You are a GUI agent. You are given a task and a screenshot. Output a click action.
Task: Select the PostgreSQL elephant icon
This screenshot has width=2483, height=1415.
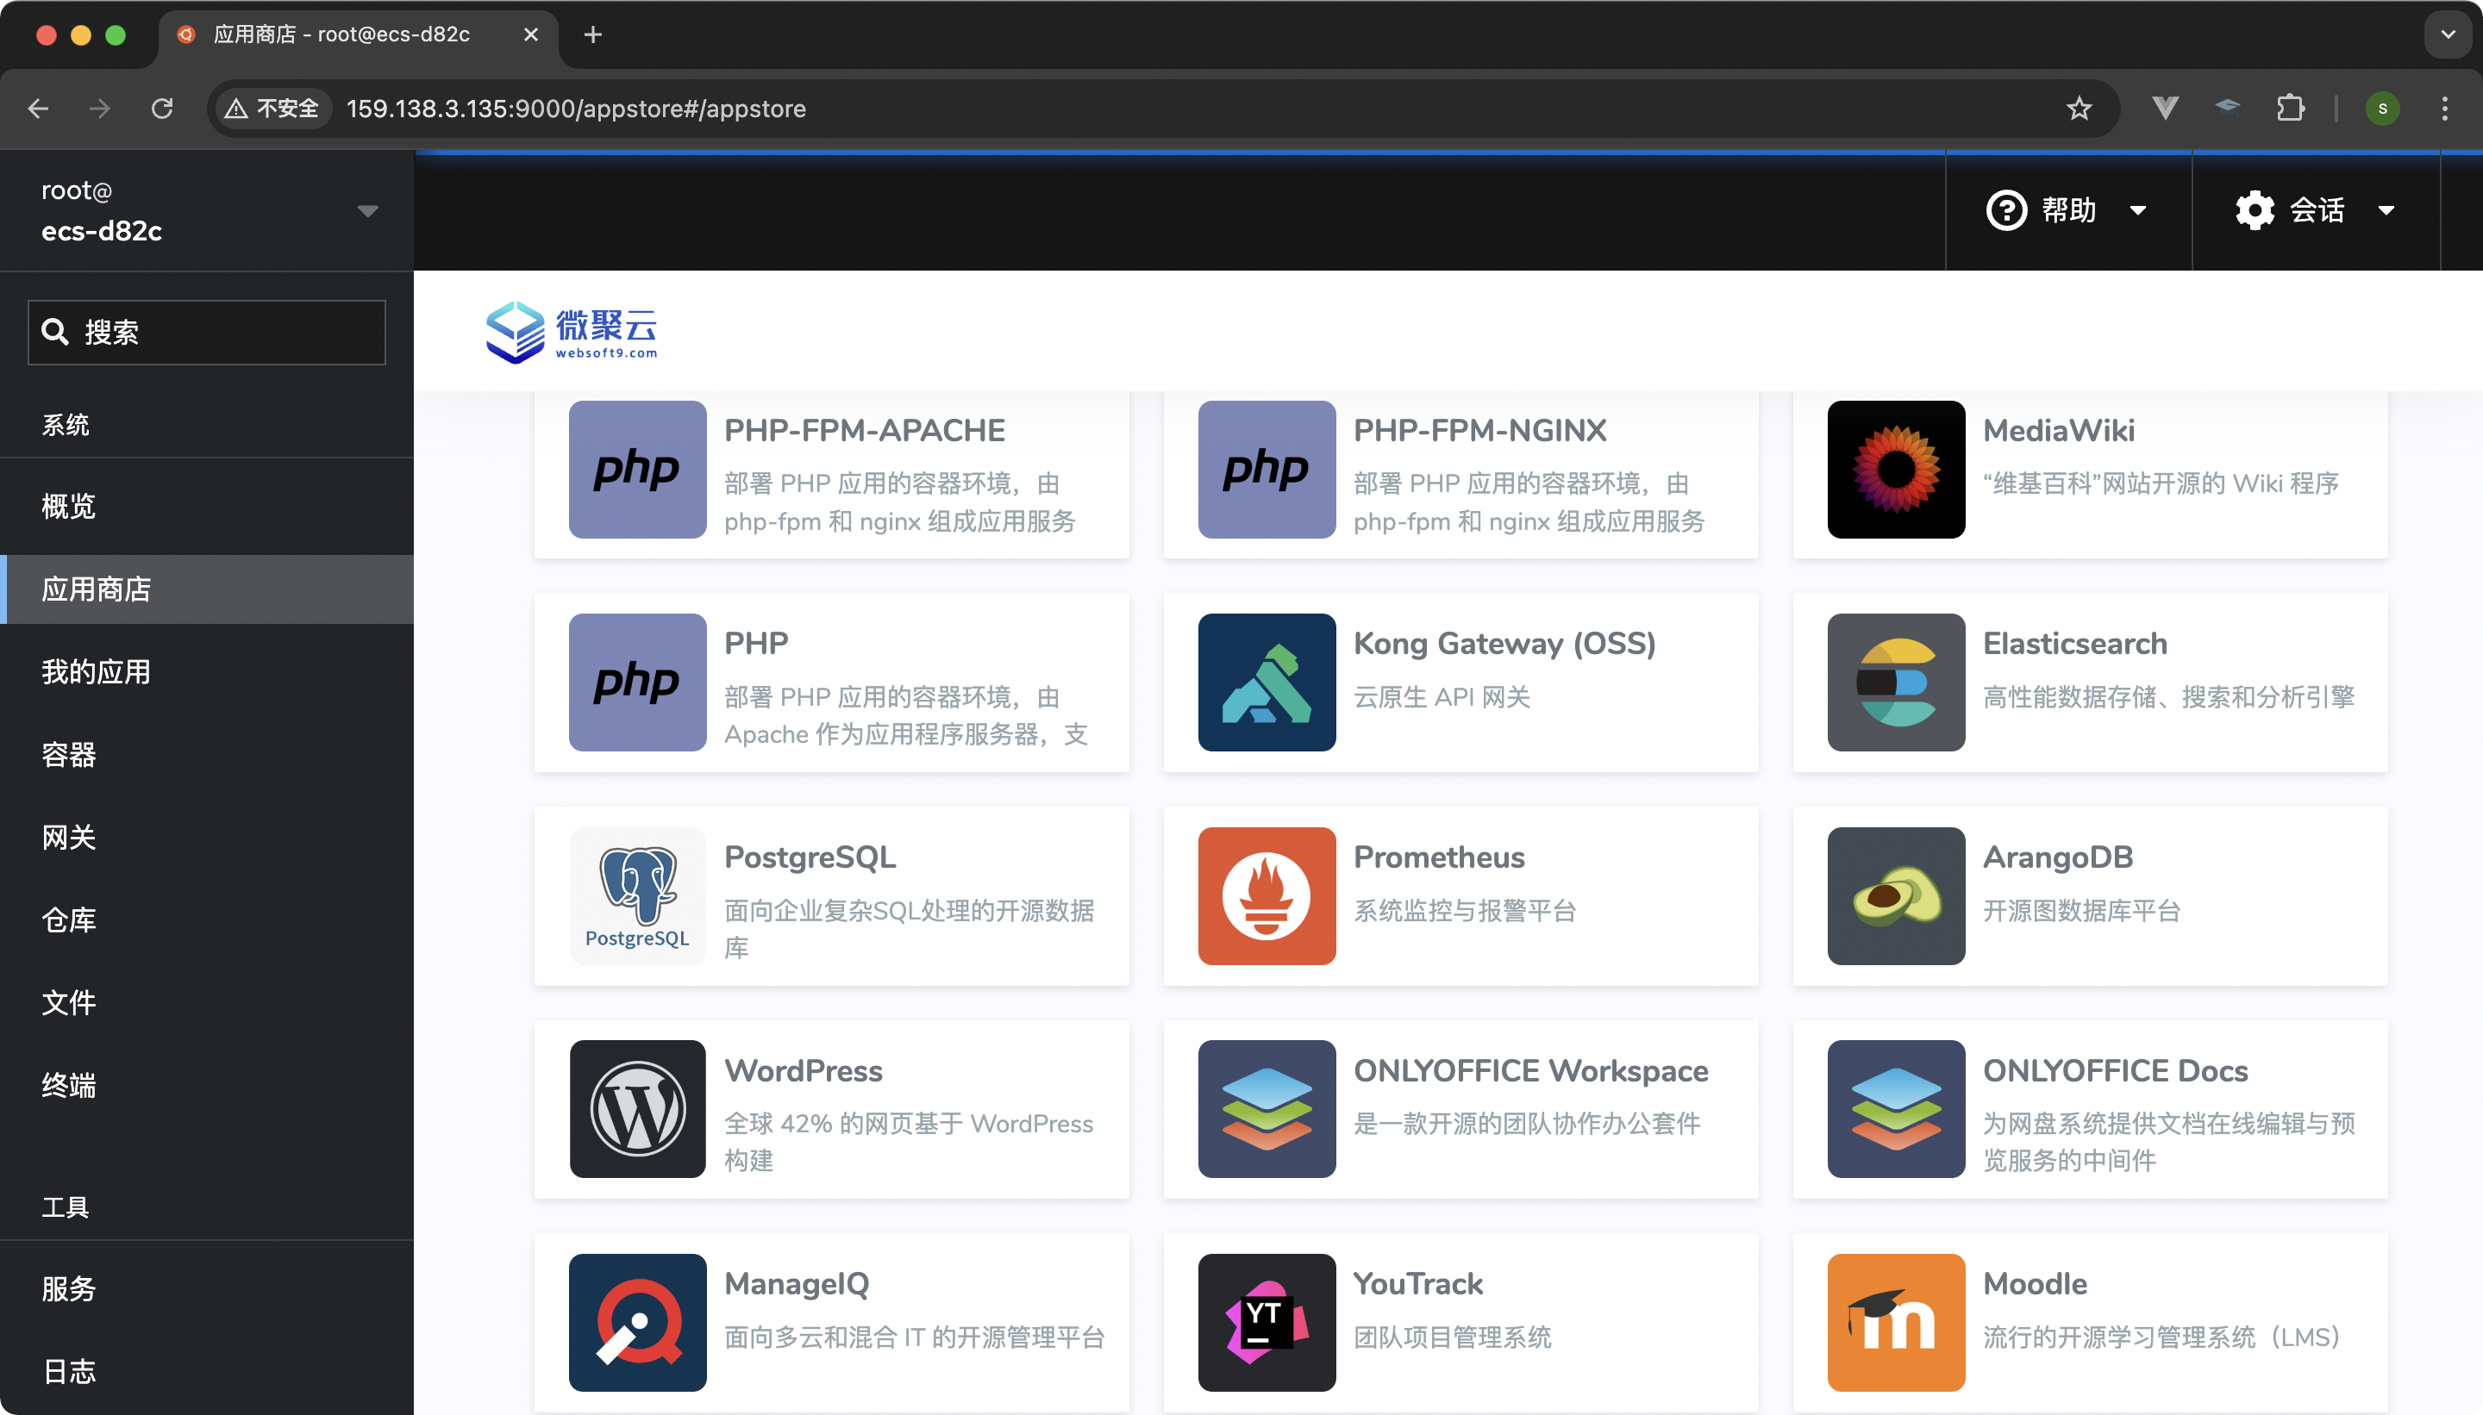point(637,895)
